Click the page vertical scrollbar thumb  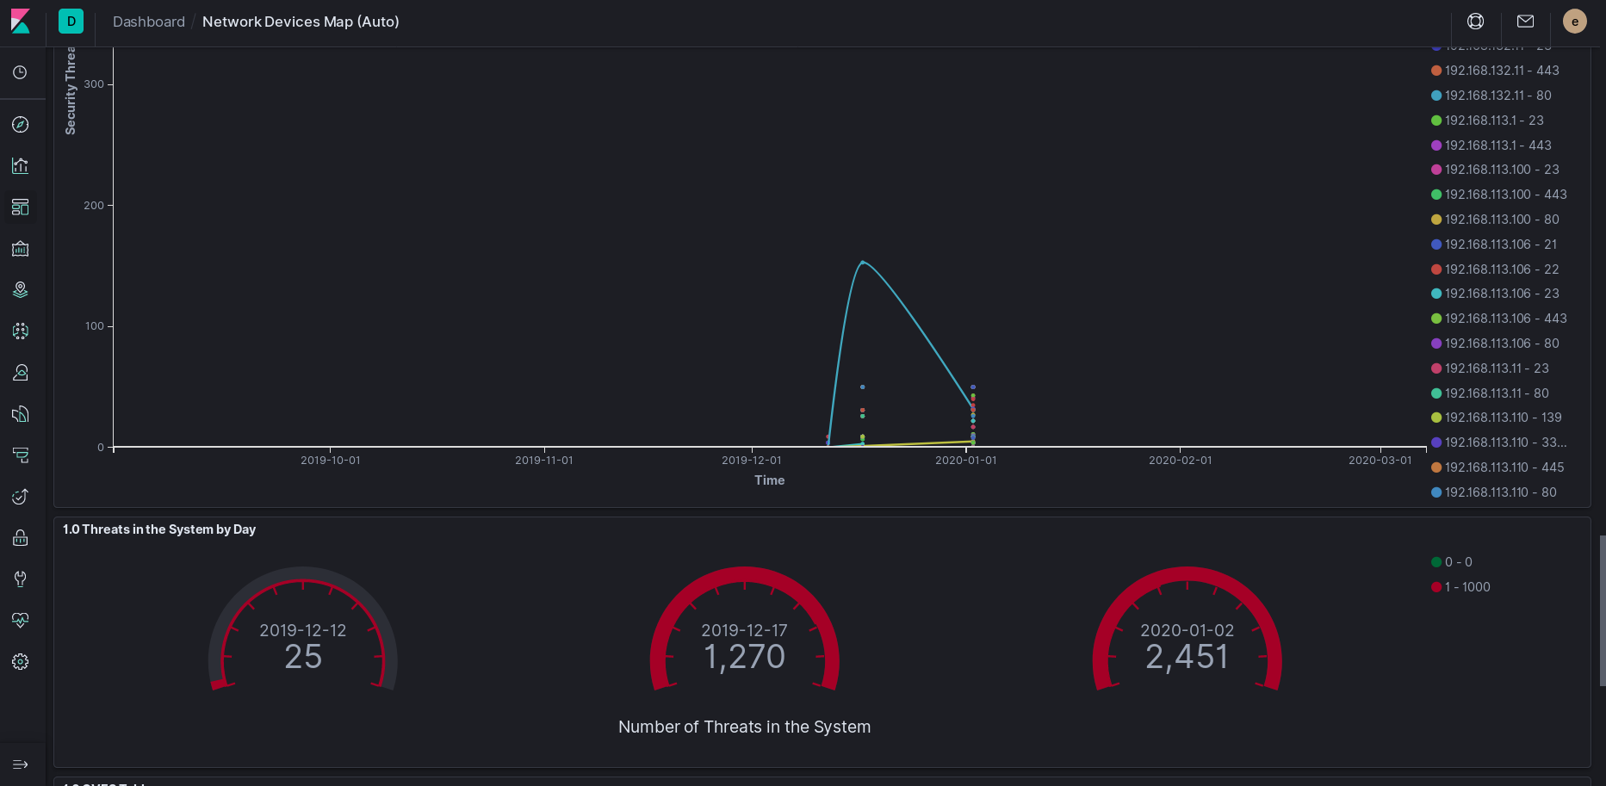point(1603,610)
